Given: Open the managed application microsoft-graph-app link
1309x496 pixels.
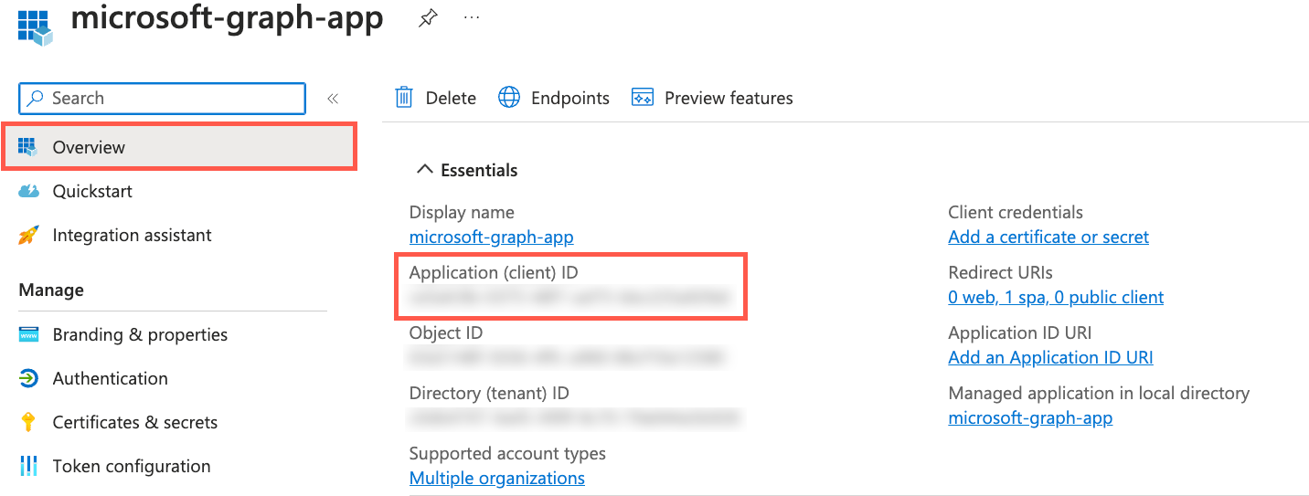Looking at the screenshot, I should coord(1030,418).
